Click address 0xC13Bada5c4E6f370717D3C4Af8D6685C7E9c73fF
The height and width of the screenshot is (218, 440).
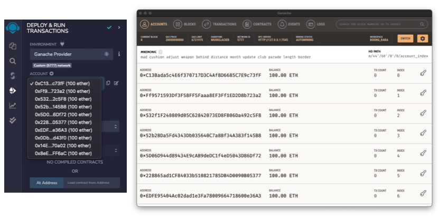pos(200,75)
